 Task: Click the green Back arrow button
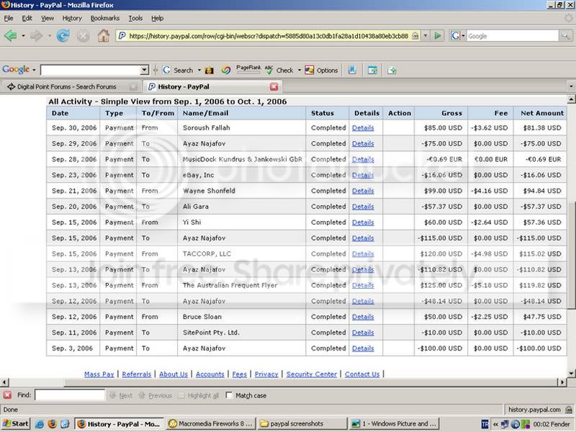11,35
